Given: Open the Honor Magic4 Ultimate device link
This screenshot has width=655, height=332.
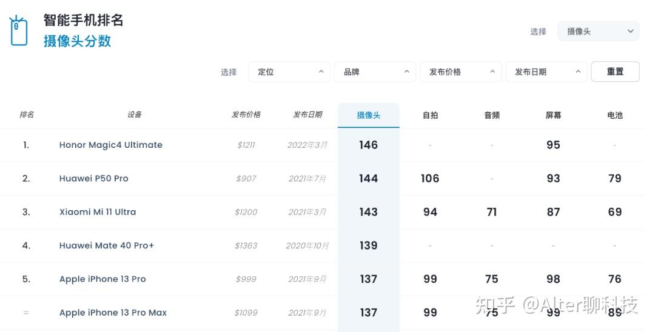Looking at the screenshot, I should (x=111, y=145).
